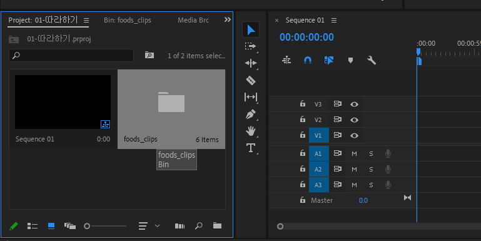
Task: Toggle lock on track V1
Action: pyautogui.click(x=303, y=135)
